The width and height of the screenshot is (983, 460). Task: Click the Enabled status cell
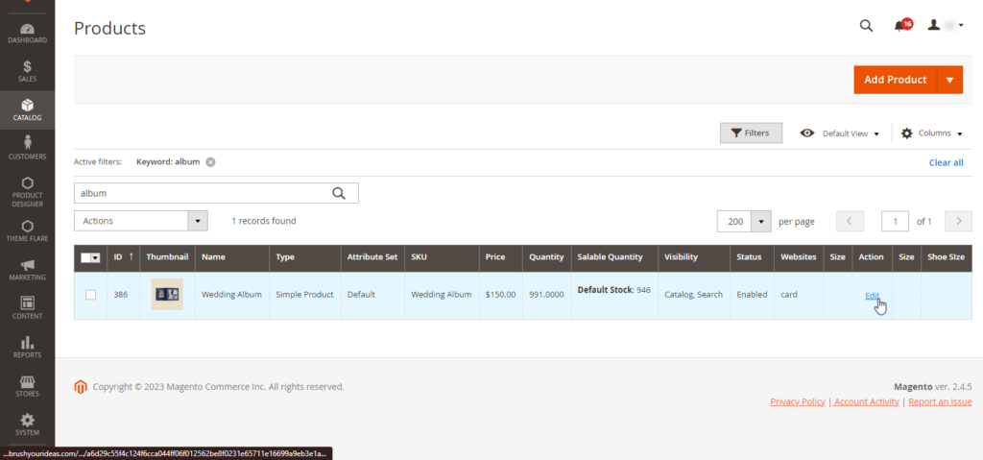tap(752, 294)
